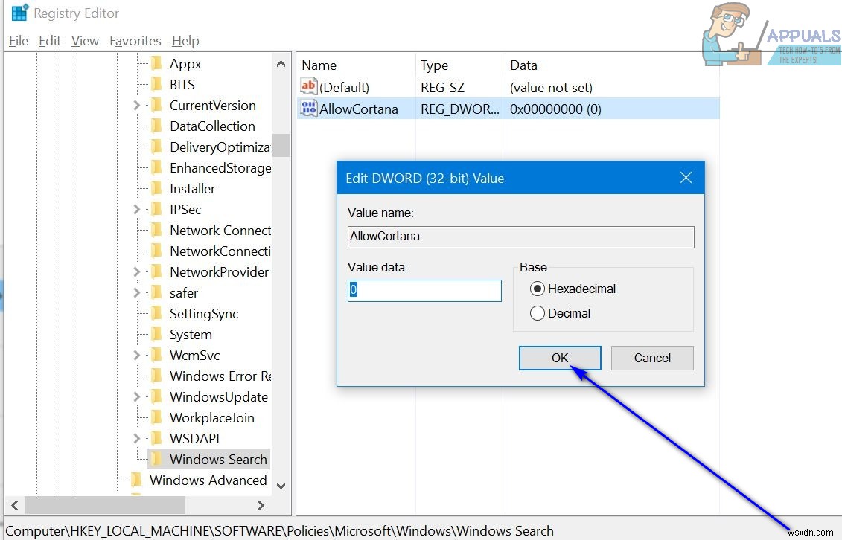
Task: Click the AllowCortana DWORD value icon
Action: [x=309, y=109]
